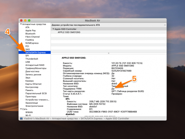
Task: Select Диагностика in the sidebar
Action: pyautogui.click(x=32, y=71)
